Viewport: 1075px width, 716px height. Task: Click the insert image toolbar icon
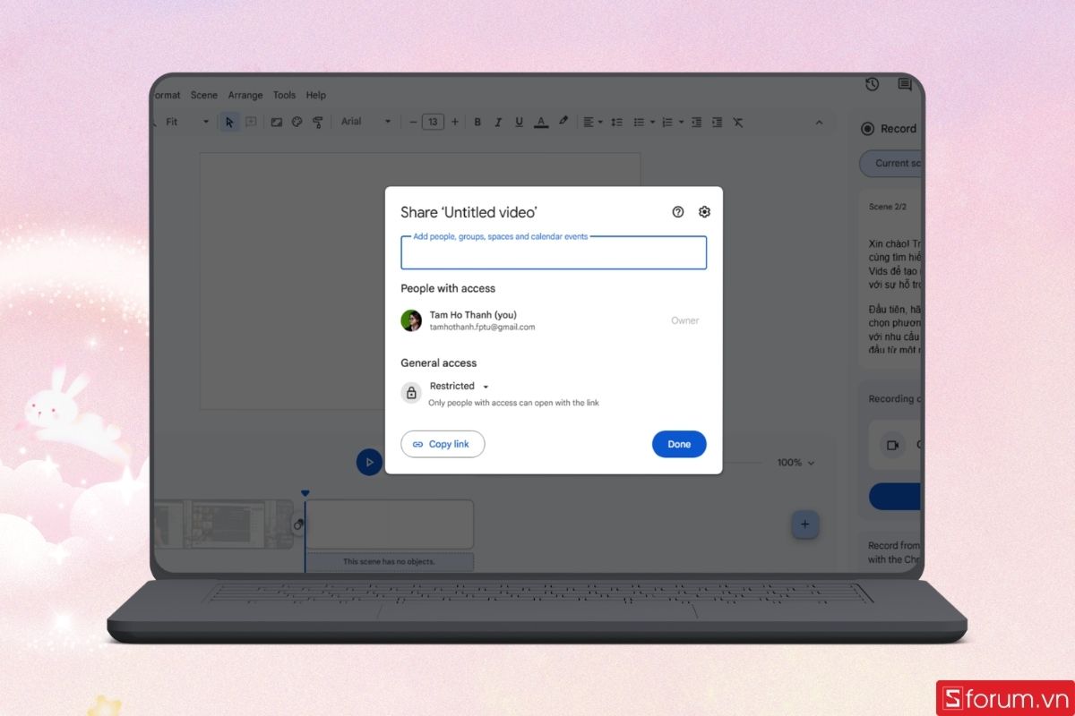coord(277,122)
